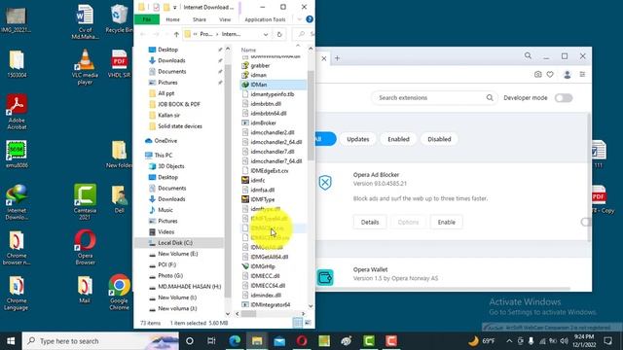Toggle the Developer mode switch
The height and width of the screenshot is (350, 623).
[564, 98]
